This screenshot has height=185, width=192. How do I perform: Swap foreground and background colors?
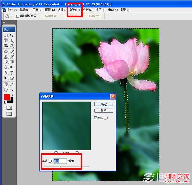pyautogui.click(x=12, y=95)
